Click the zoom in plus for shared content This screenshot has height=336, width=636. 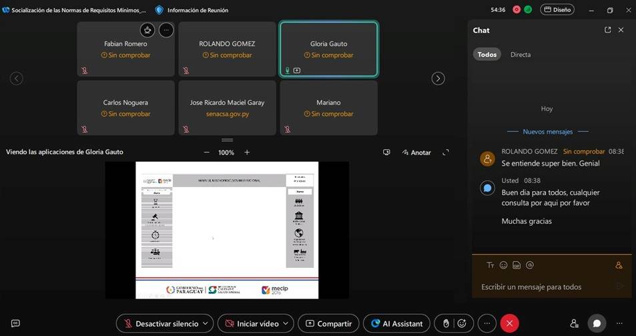point(247,152)
